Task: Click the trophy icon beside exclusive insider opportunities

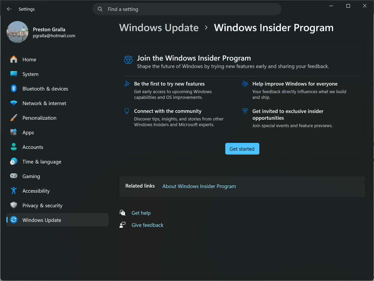Action: 245,111
